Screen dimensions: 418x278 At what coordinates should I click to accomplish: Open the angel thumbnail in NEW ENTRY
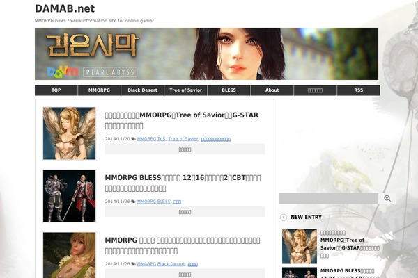pyautogui.click(x=300, y=246)
